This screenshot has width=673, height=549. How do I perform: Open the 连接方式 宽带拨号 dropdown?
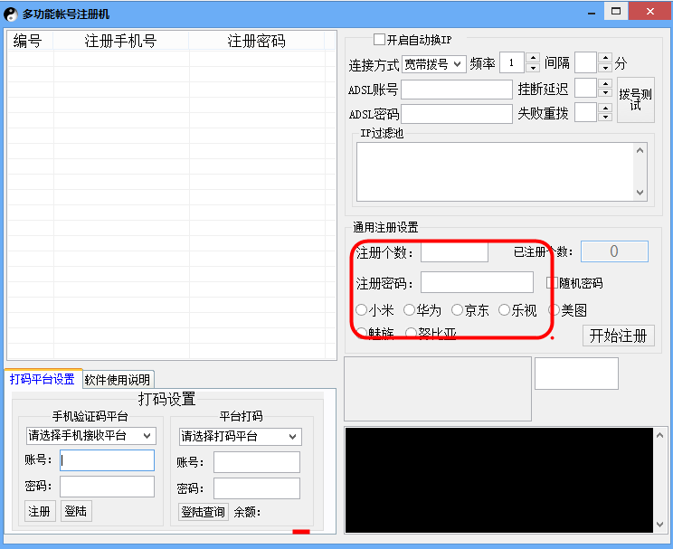tap(434, 64)
